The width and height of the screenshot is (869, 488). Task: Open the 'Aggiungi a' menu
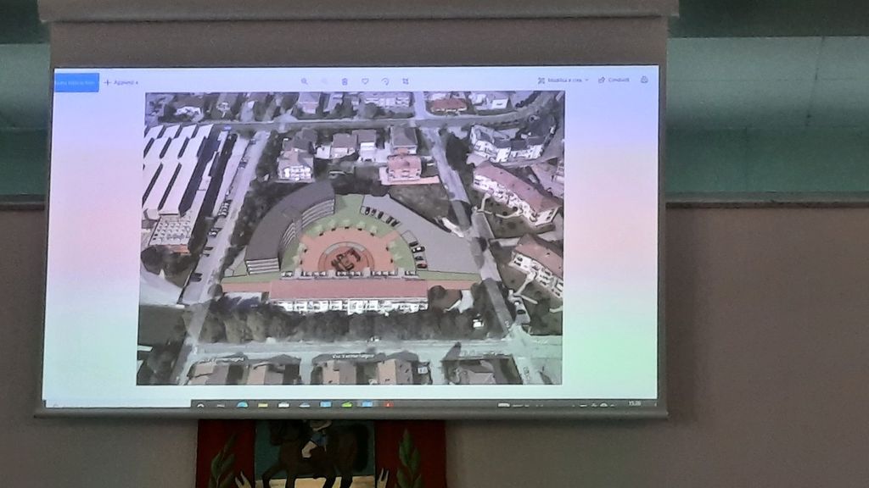point(121,82)
